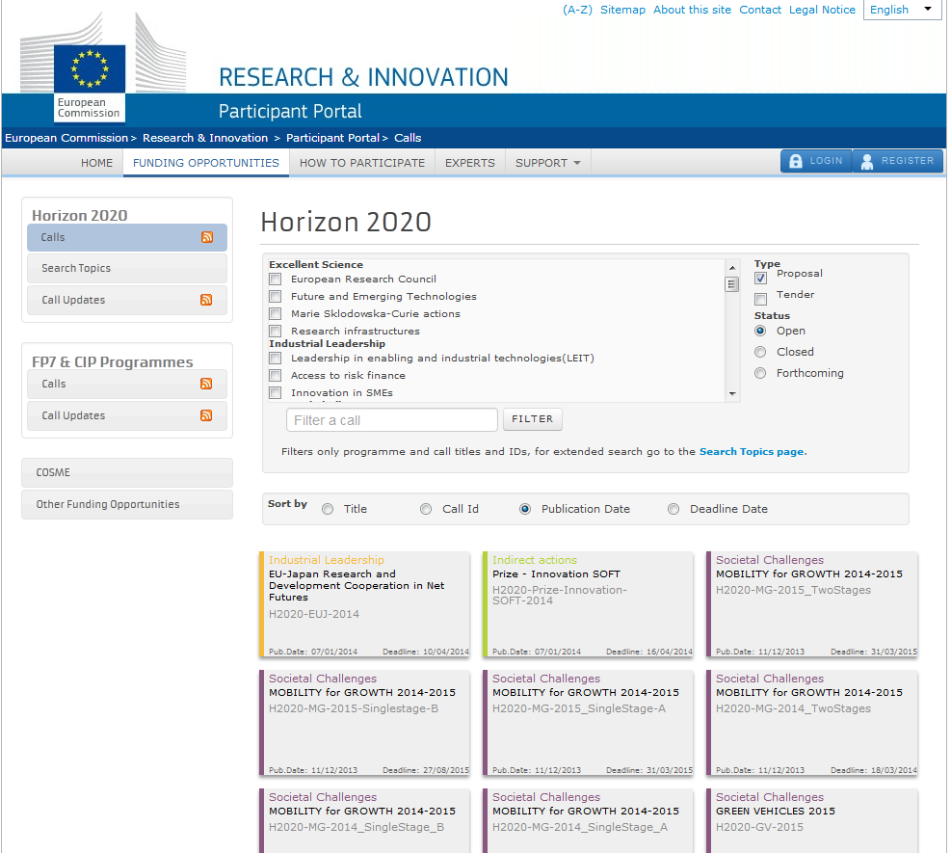Open the Sitemap link

coord(622,10)
